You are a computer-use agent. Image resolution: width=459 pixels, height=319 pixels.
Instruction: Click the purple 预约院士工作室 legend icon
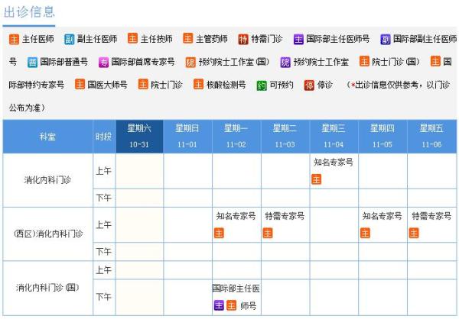coord(285,63)
